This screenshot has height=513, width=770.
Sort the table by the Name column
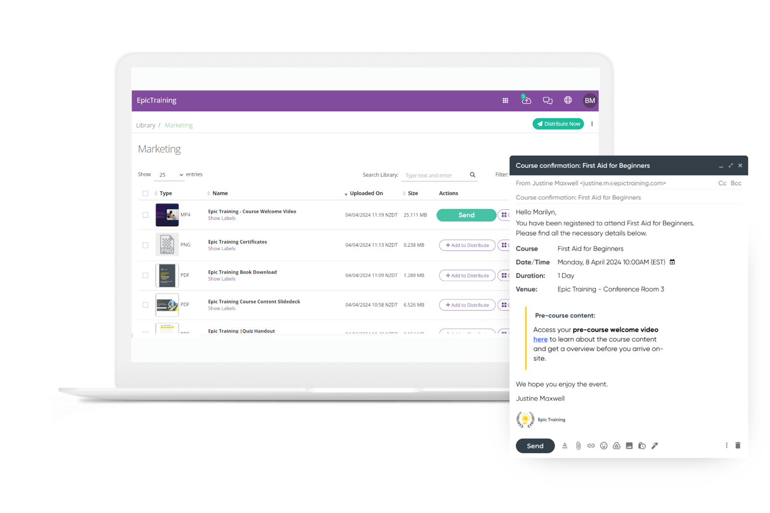(218, 193)
